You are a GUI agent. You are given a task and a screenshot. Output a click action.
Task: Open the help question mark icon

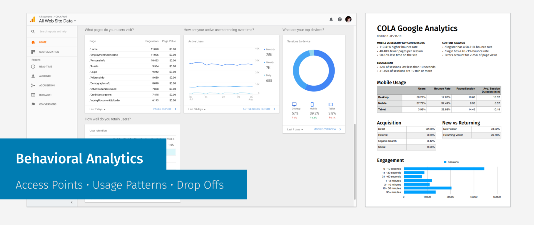pos(340,19)
